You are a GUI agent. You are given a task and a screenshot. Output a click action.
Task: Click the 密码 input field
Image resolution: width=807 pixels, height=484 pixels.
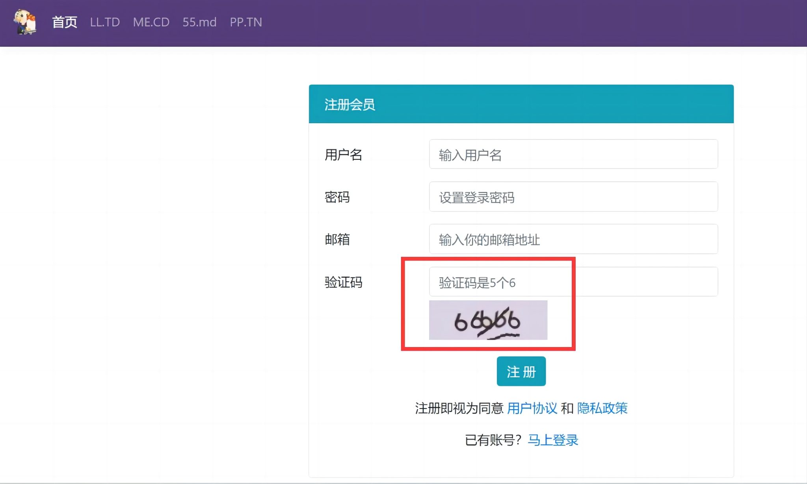pyautogui.click(x=573, y=197)
